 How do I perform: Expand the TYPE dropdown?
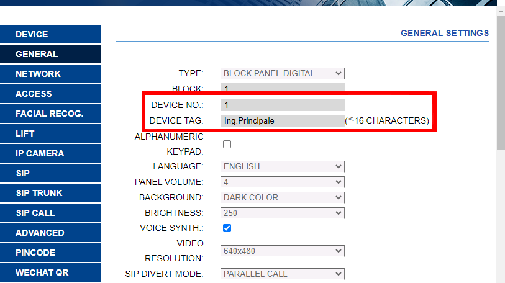pos(282,73)
